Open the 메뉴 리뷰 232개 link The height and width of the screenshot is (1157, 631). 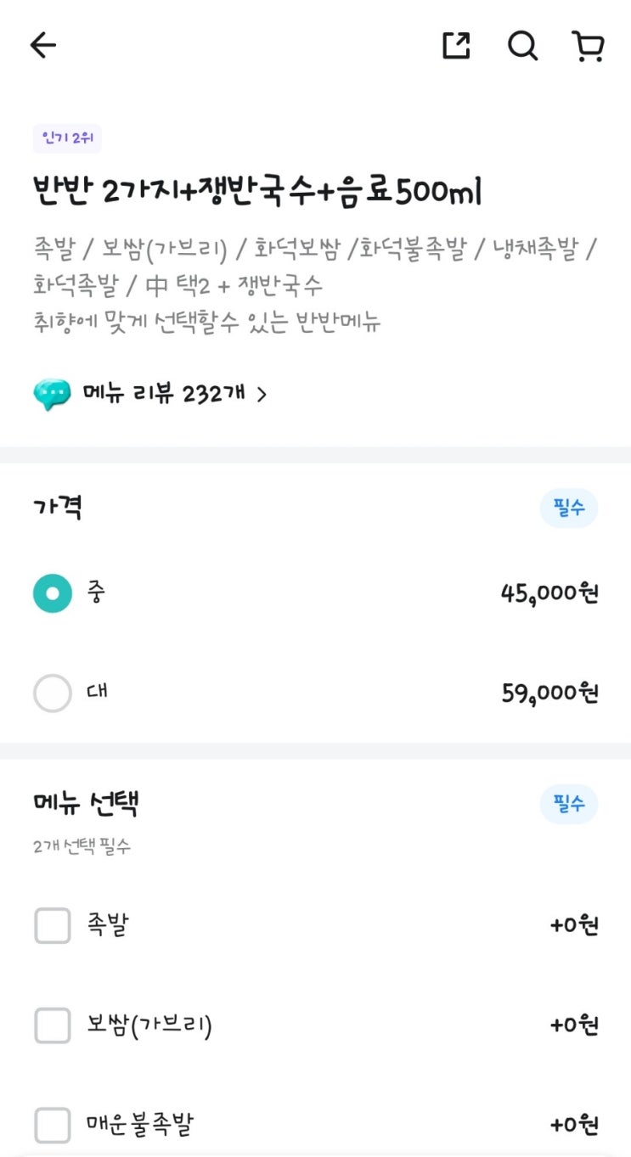point(164,394)
